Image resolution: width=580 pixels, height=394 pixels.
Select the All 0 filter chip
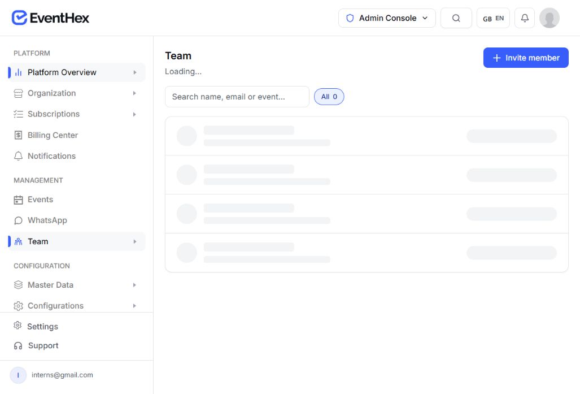(x=329, y=97)
